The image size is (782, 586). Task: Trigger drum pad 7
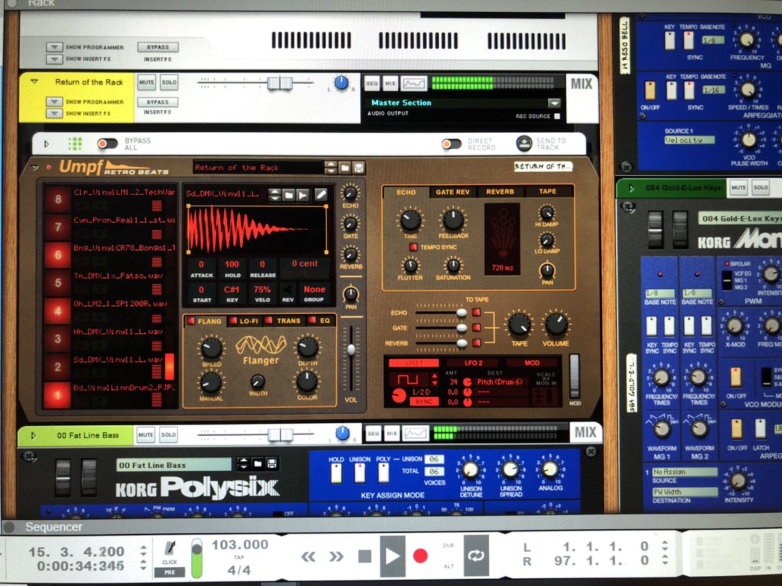(57, 227)
